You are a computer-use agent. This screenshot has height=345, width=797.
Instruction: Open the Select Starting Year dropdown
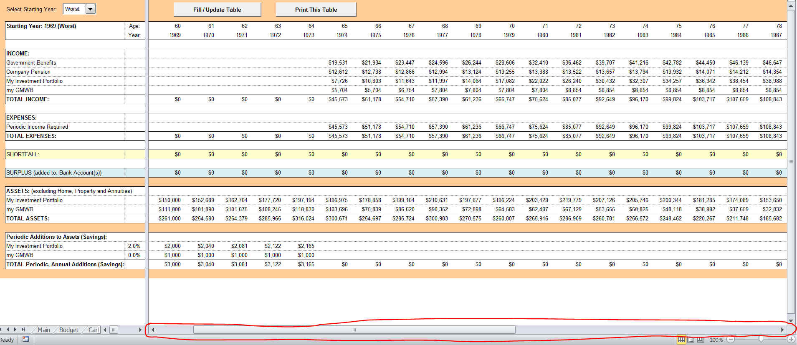point(90,9)
